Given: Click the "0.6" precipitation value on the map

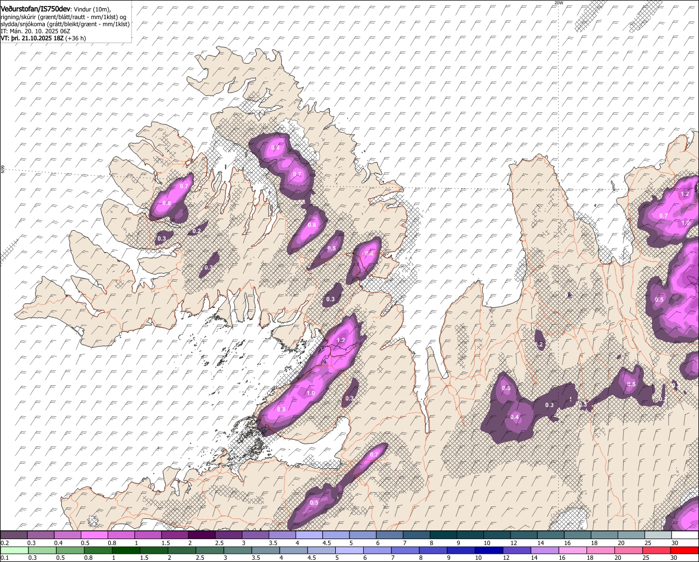Looking at the screenshot, I should pyautogui.click(x=369, y=254).
